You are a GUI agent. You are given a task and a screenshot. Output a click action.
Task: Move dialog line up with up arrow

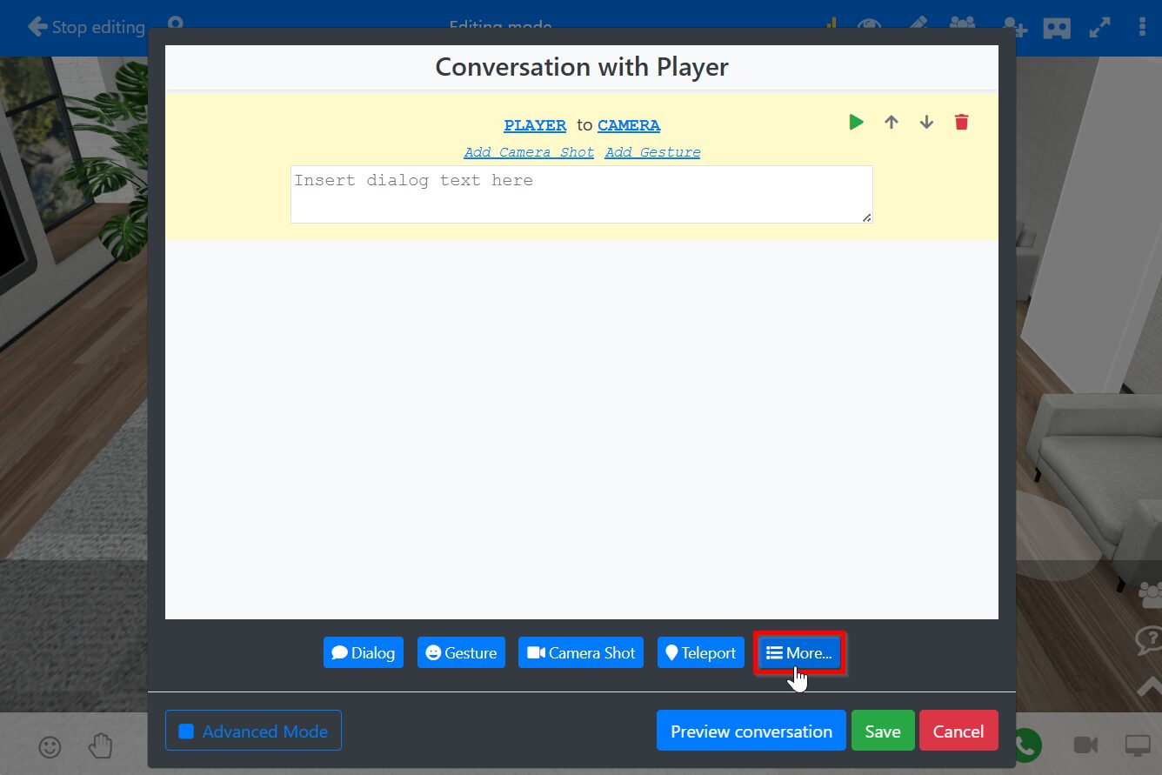coord(892,123)
